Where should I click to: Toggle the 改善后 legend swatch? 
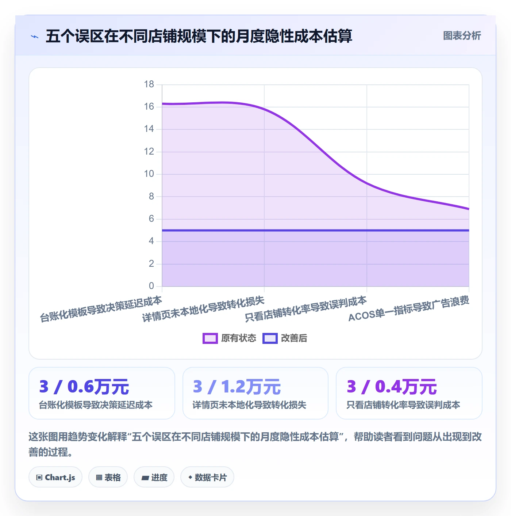pyautogui.click(x=270, y=338)
